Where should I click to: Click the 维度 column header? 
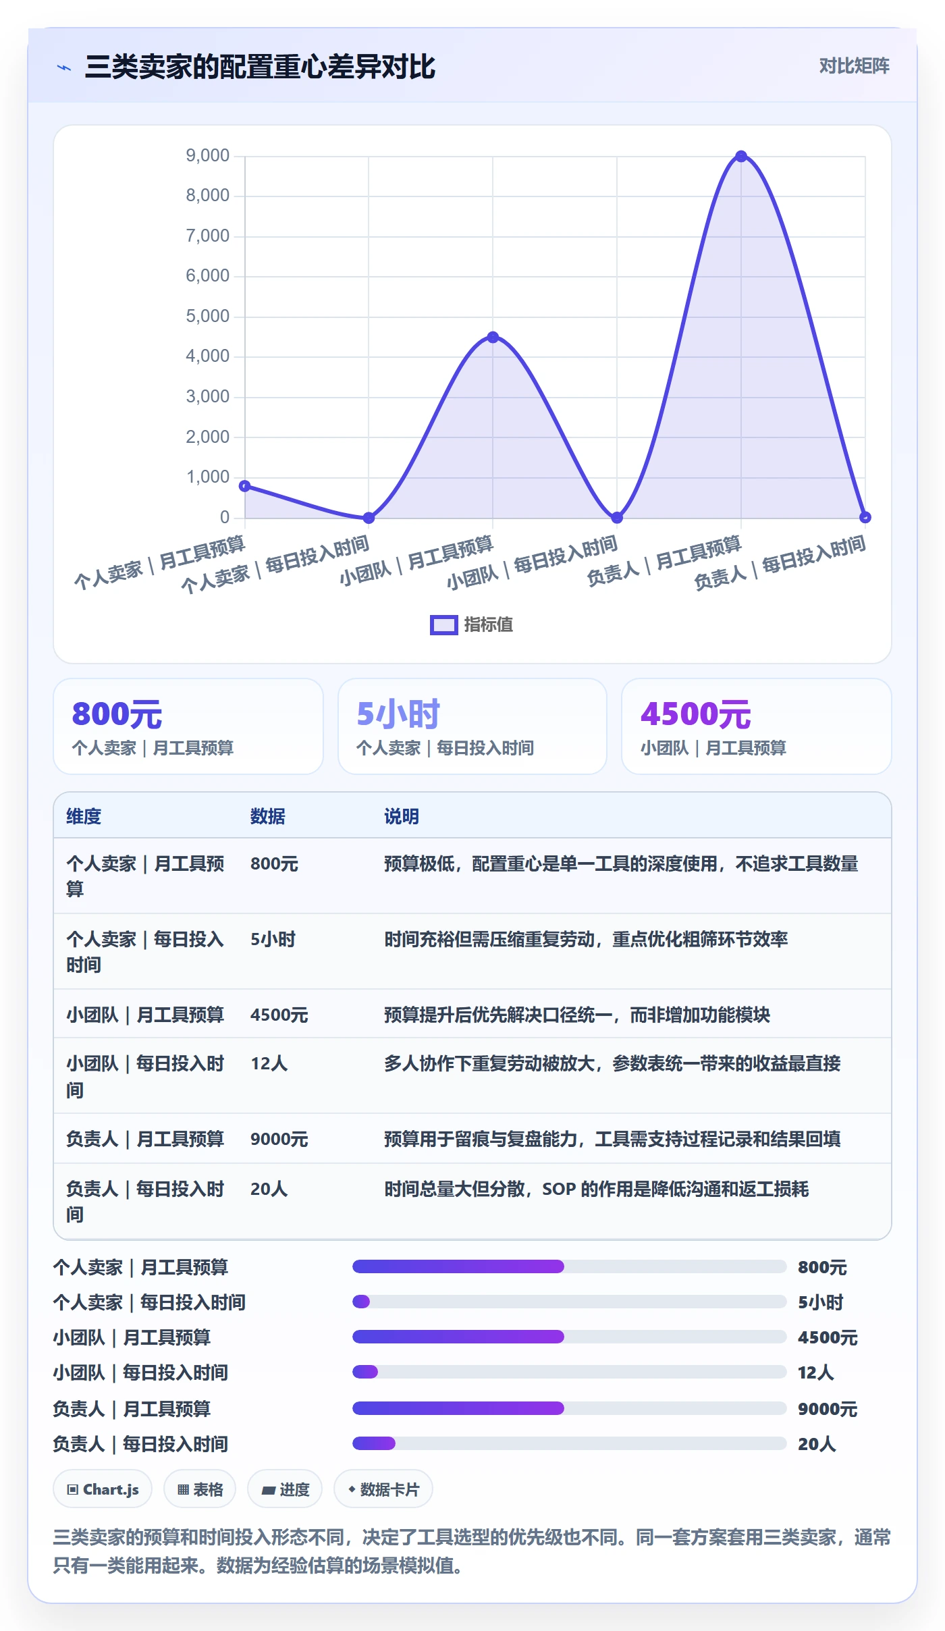(x=84, y=816)
